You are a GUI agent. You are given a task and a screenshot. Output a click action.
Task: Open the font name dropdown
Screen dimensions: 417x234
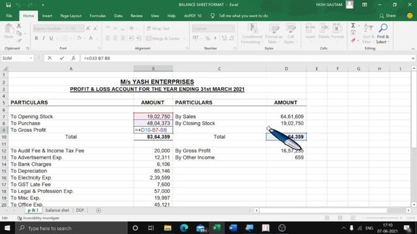click(67, 29)
